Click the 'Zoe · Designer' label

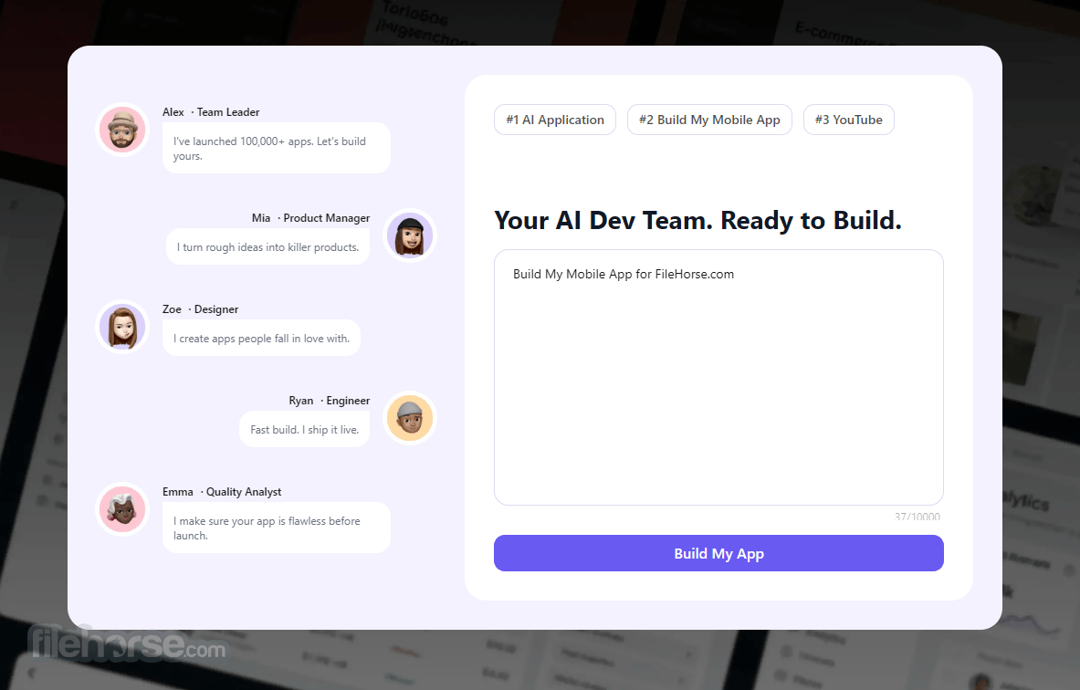[x=201, y=309]
